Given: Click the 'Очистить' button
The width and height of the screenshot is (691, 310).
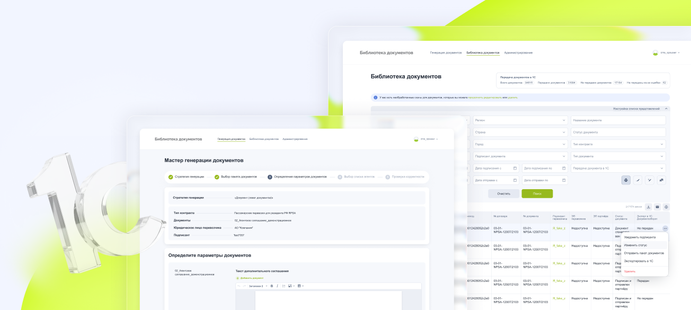Looking at the screenshot, I should point(503,193).
